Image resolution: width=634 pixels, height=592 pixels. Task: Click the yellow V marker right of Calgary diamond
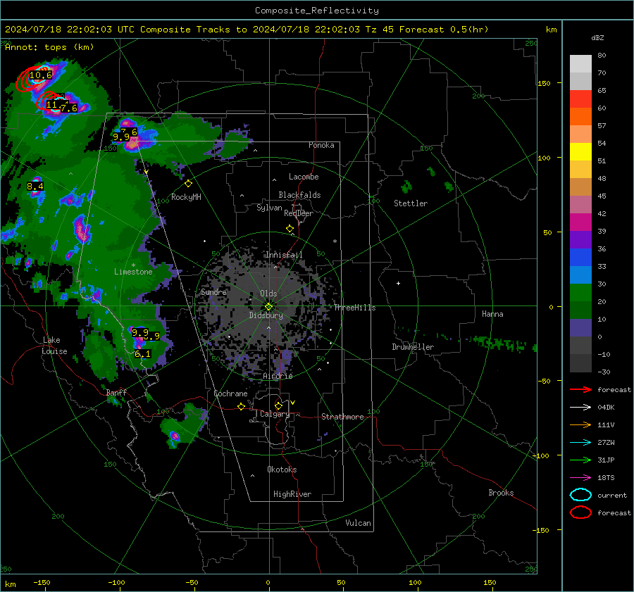[293, 403]
